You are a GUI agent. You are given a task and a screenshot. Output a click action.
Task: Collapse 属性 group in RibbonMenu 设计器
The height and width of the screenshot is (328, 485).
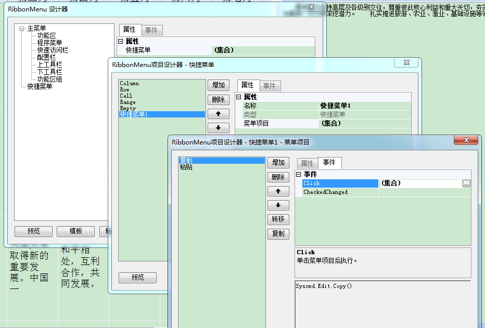point(121,41)
